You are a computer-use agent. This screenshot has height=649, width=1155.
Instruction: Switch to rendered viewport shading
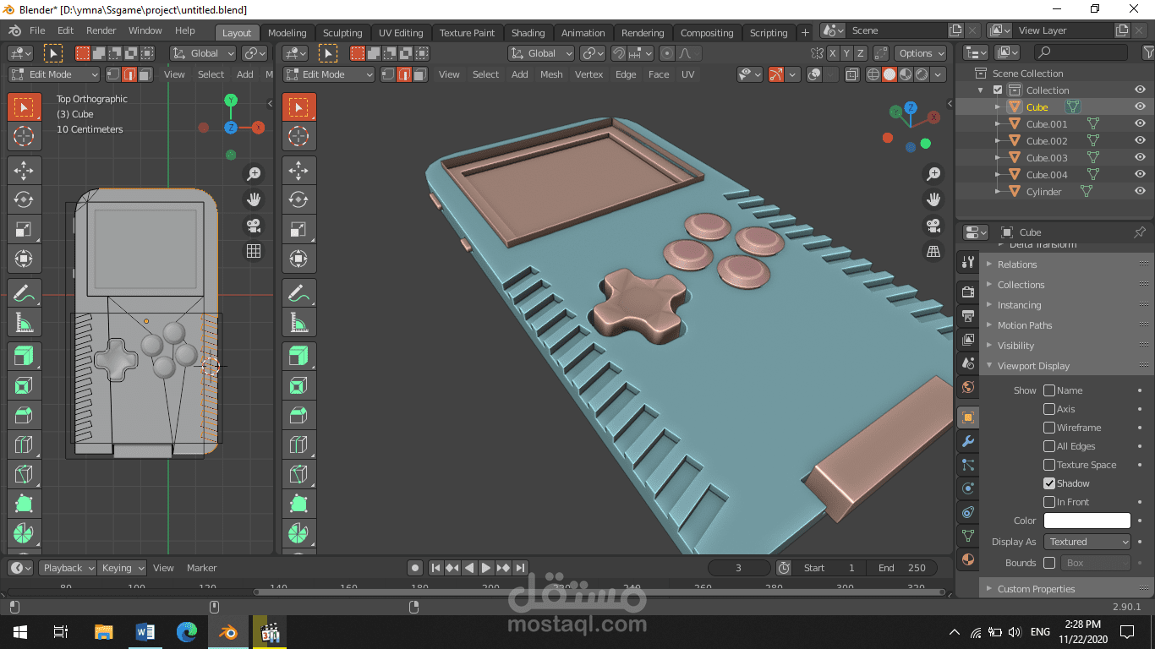922,74
